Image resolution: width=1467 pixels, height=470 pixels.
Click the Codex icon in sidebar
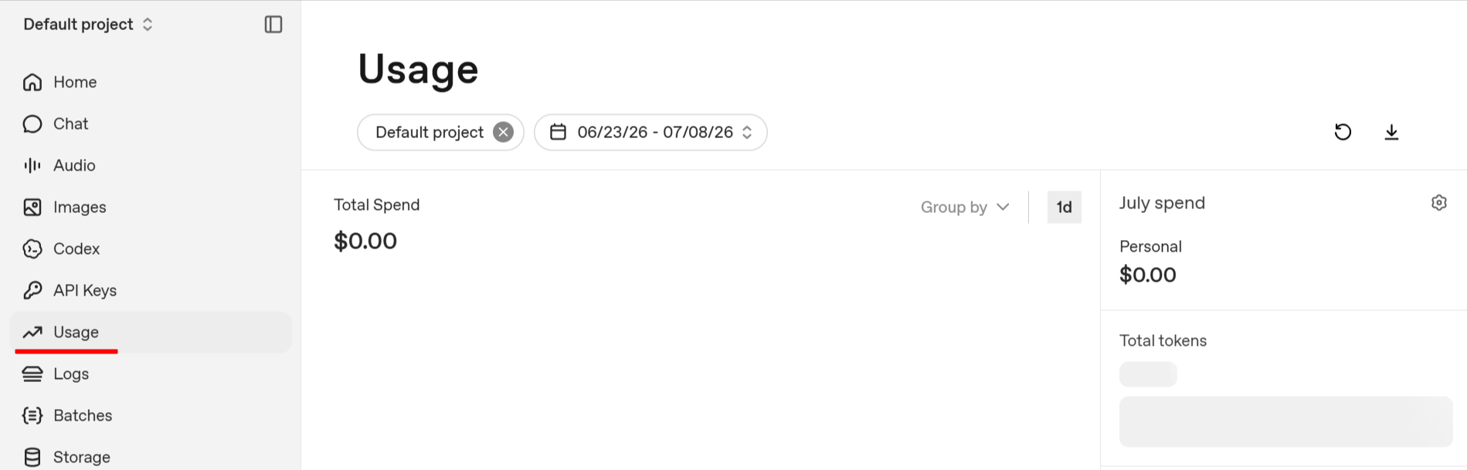(x=32, y=249)
